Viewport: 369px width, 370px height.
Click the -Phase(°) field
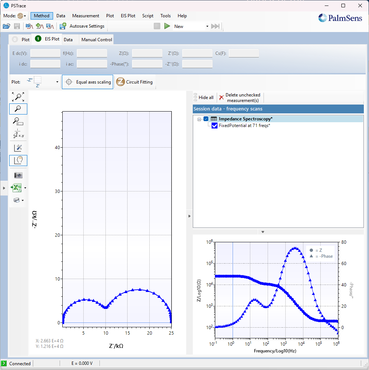point(147,64)
